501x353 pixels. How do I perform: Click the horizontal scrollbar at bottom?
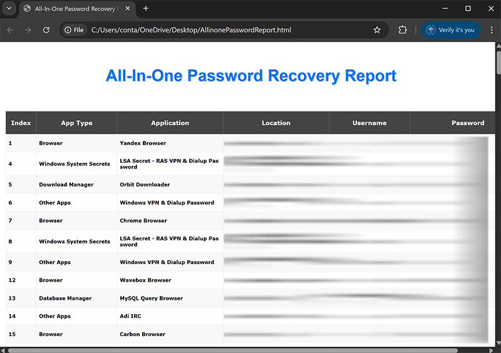[233, 350]
